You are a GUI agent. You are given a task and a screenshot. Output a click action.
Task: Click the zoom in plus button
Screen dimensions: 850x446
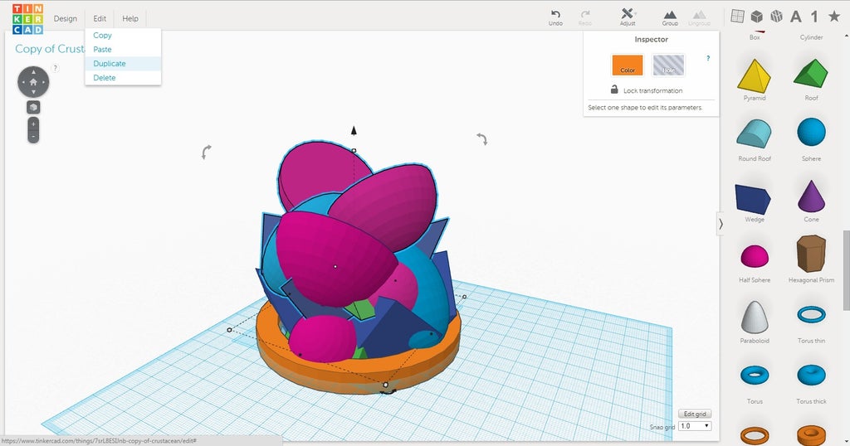(33, 124)
